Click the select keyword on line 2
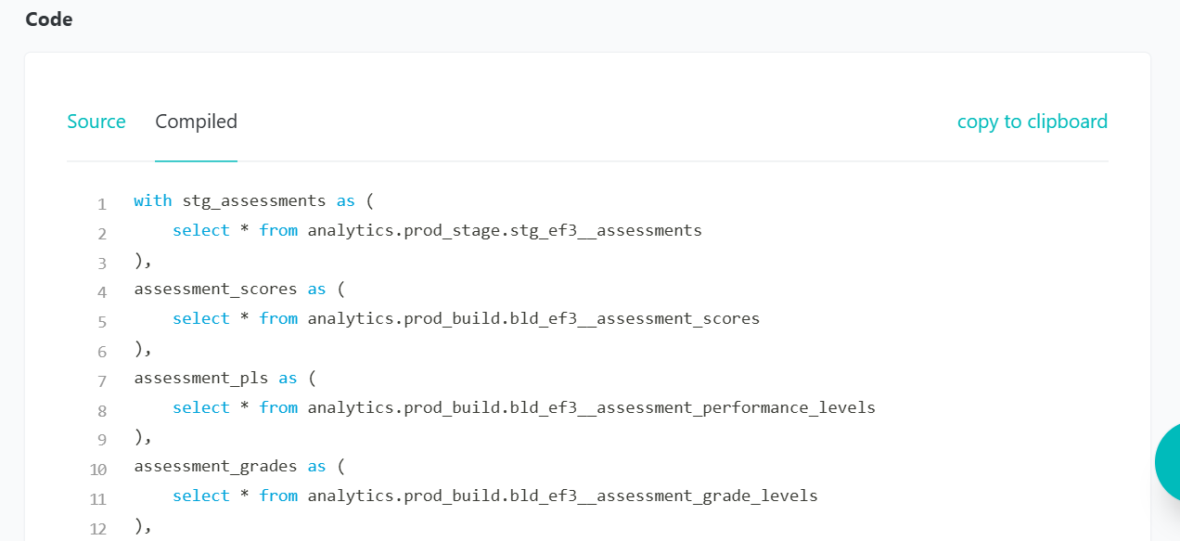 [x=200, y=230]
